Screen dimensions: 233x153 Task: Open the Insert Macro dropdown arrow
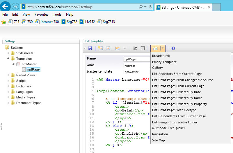pos(125,48)
